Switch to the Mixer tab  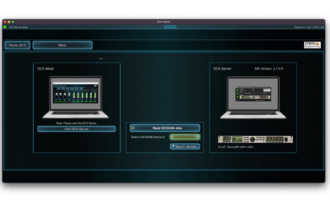[x=63, y=45]
